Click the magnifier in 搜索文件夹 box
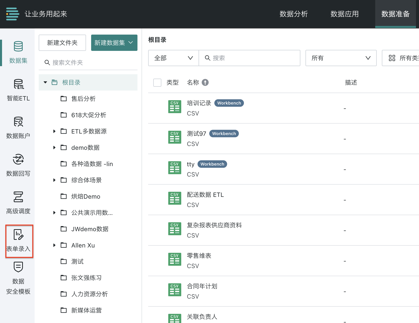This screenshot has height=323, width=419. [47, 63]
